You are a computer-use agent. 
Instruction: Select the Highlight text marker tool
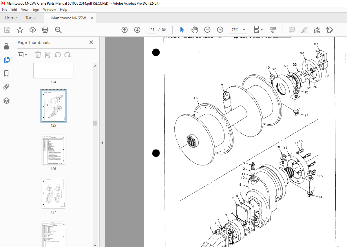pos(304,30)
